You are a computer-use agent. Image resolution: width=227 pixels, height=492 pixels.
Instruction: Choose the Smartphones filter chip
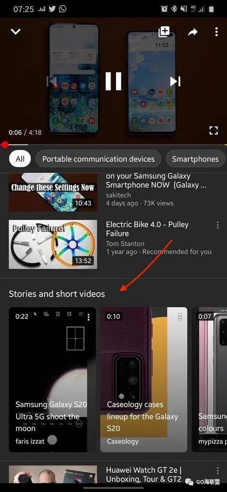pyautogui.click(x=195, y=159)
